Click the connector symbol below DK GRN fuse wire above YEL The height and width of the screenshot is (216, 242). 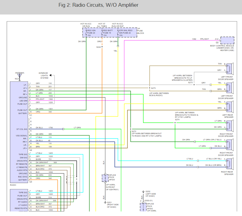pyautogui.click(x=118, y=46)
